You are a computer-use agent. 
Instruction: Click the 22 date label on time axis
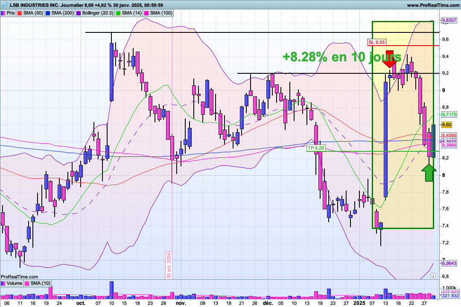click(411, 303)
